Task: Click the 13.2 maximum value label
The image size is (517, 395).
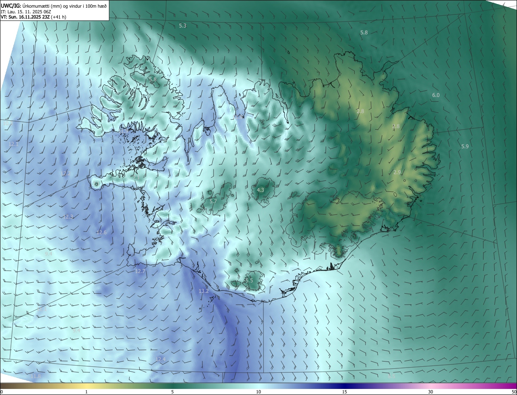Action: click(x=204, y=291)
